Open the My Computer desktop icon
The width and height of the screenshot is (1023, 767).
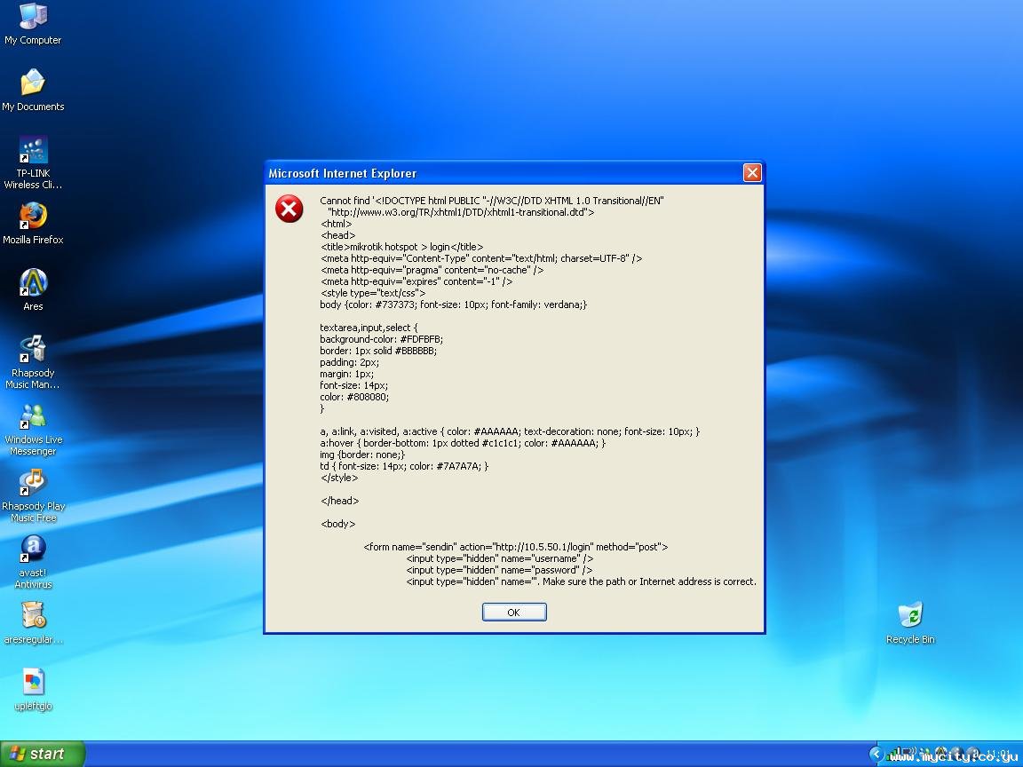[x=33, y=25]
